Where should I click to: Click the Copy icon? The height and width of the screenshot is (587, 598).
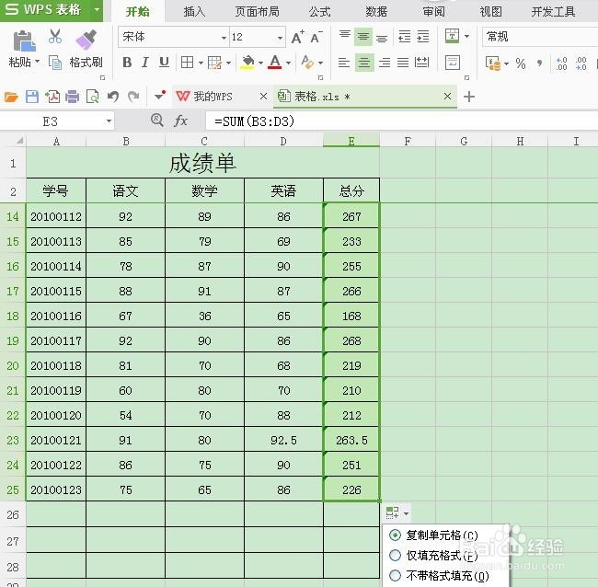pyautogui.click(x=55, y=63)
